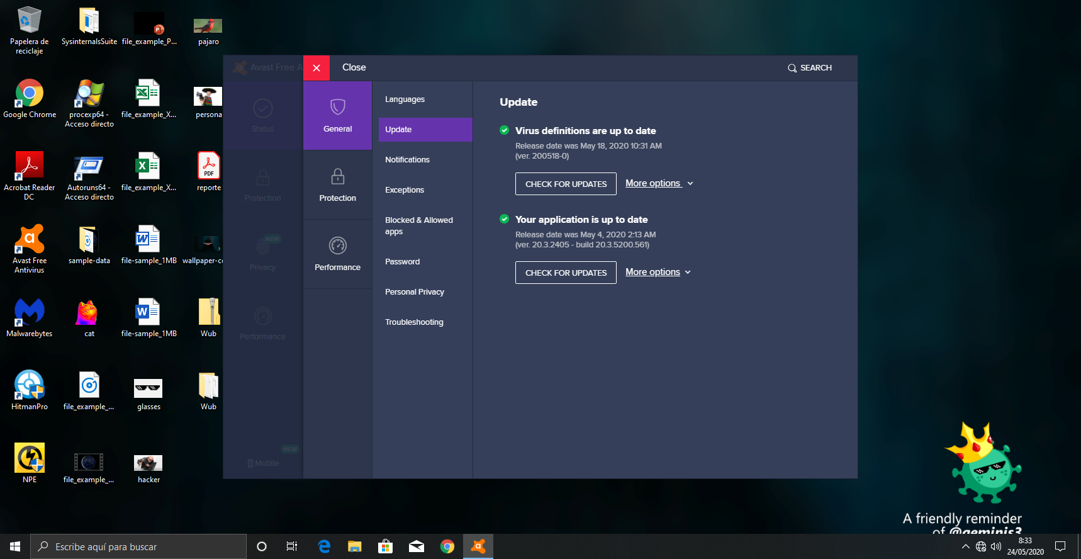Select the Papelera de reciclaje desktop icon
Screen dimensions: 1081x559
coord(30,30)
